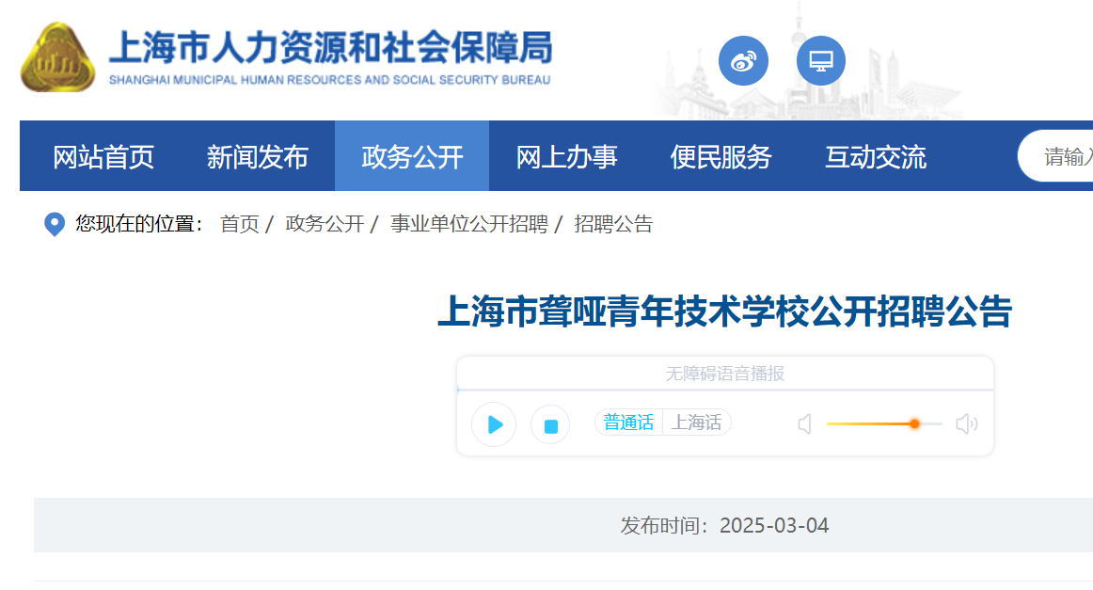The width and height of the screenshot is (1093, 590).
Task: Open 便民服务 navigation item
Action: pos(721,157)
